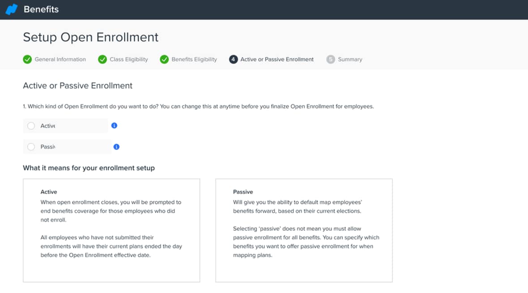The width and height of the screenshot is (528, 293).
Task: Go to the General Information step
Action: tap(60, 59)
